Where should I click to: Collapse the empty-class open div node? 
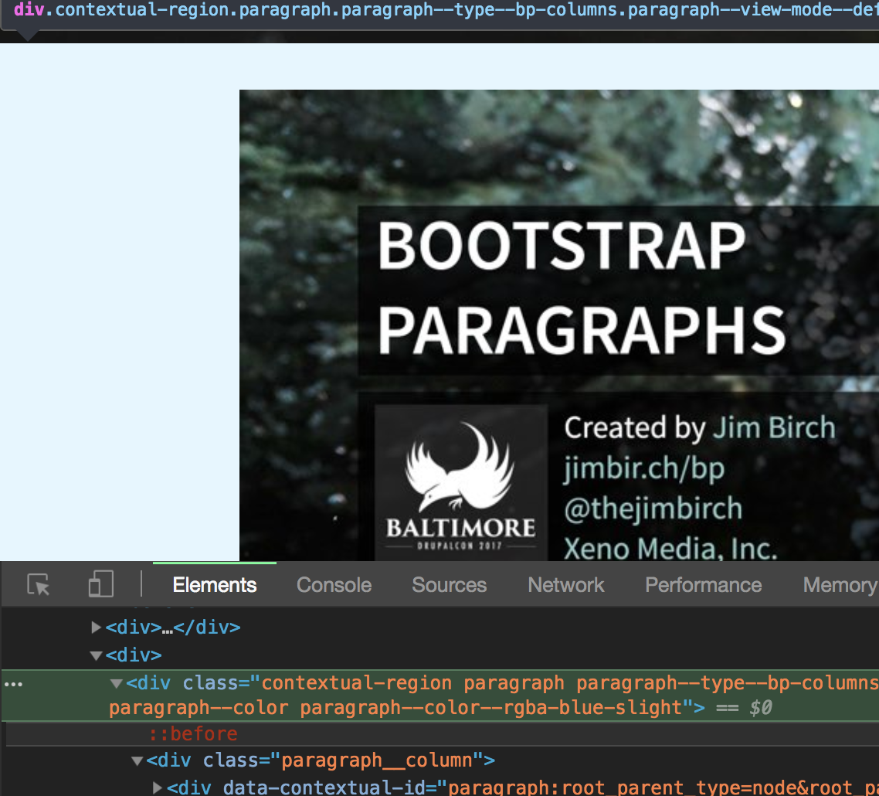coord(96,655)
